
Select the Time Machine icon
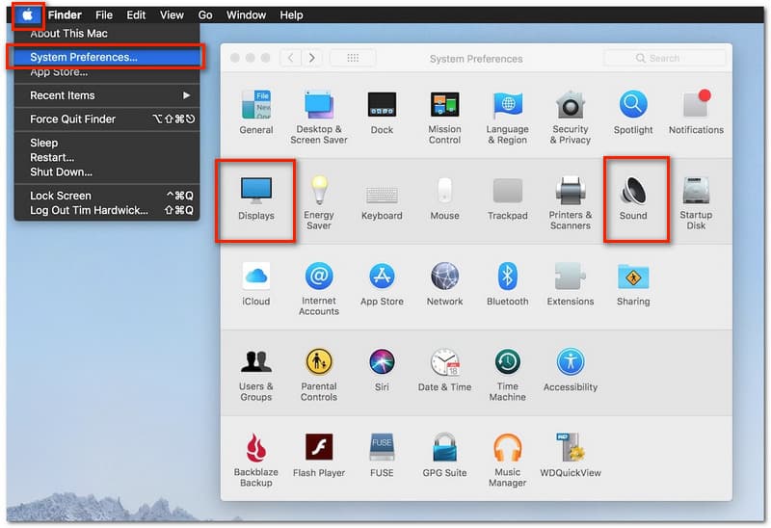[507, 367]
